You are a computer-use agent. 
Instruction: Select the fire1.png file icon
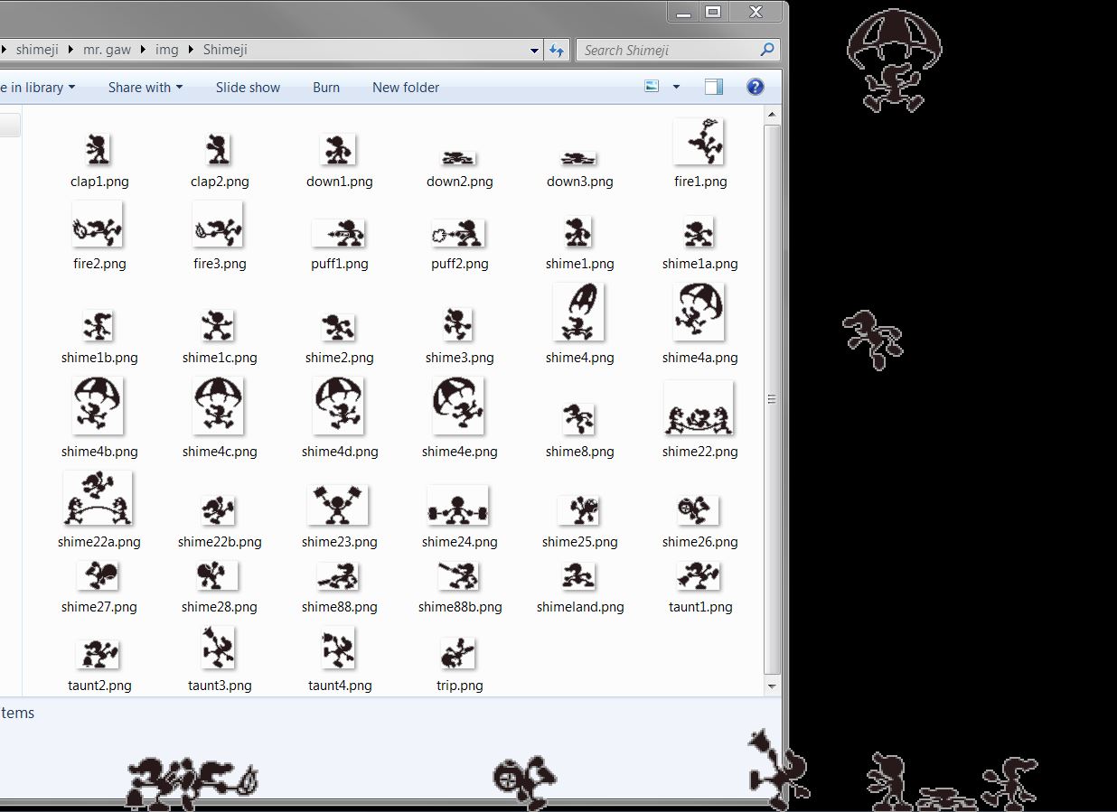(x=699, y=142)
